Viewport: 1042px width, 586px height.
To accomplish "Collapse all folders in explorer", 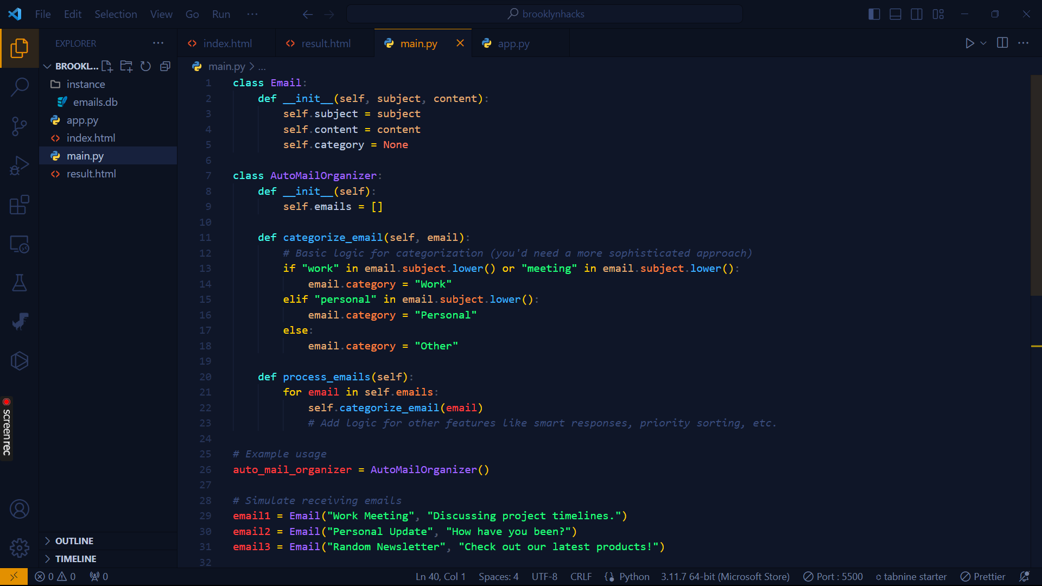I will [165, 66].
